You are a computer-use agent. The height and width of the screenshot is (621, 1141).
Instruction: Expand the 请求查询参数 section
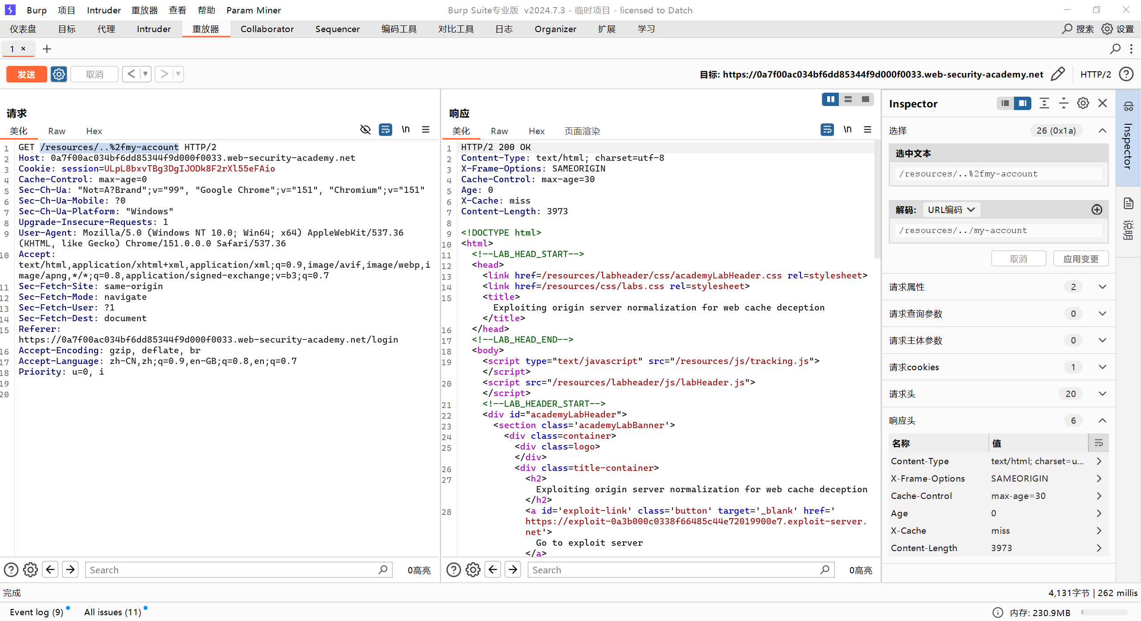click(1103, 314)
